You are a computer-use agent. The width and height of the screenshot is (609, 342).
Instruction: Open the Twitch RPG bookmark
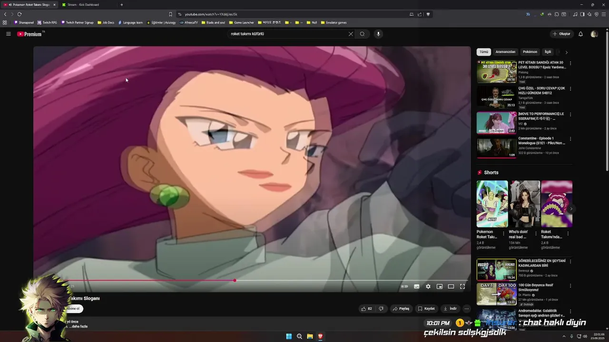[x=47, y=22]
